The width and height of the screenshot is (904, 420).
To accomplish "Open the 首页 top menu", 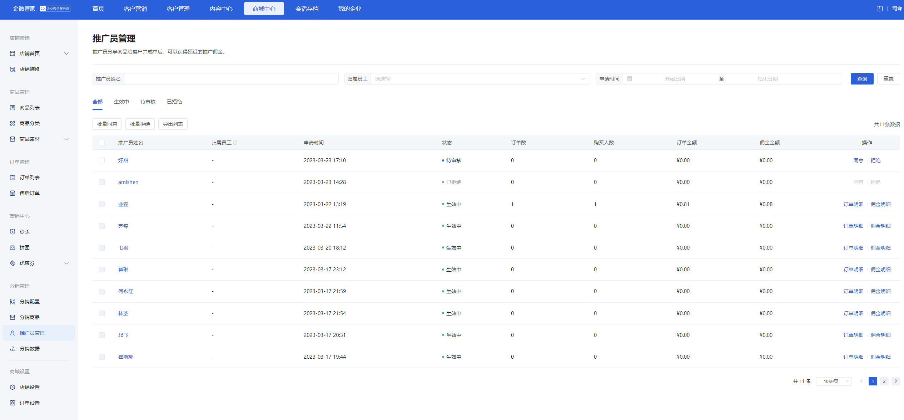I will [98, 9].
